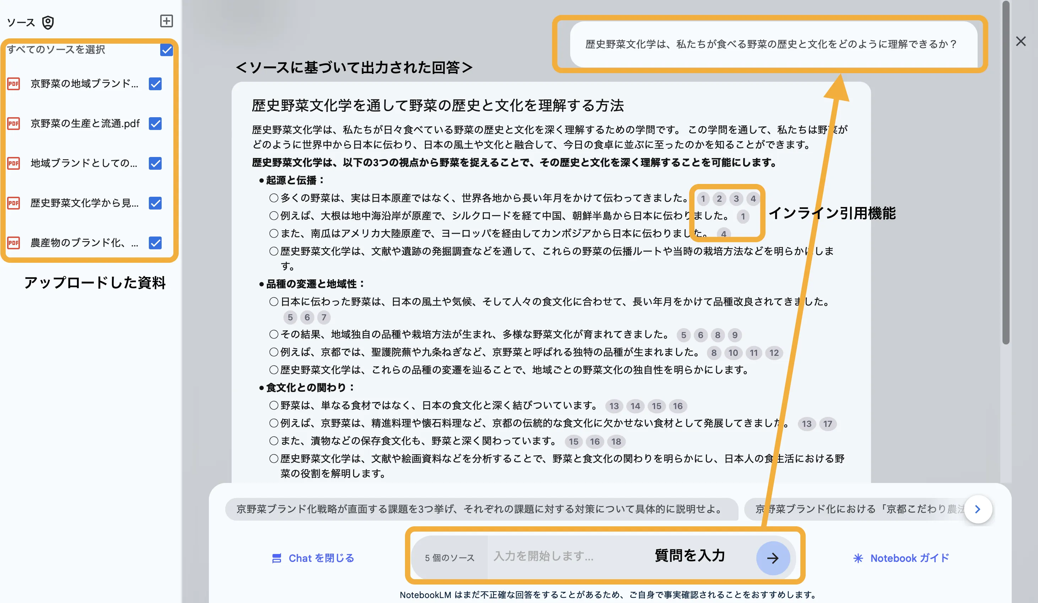Click the PDF icon for 農産物のブランド化
This screenshot has width=1038, height=603.
click(13, 243)
